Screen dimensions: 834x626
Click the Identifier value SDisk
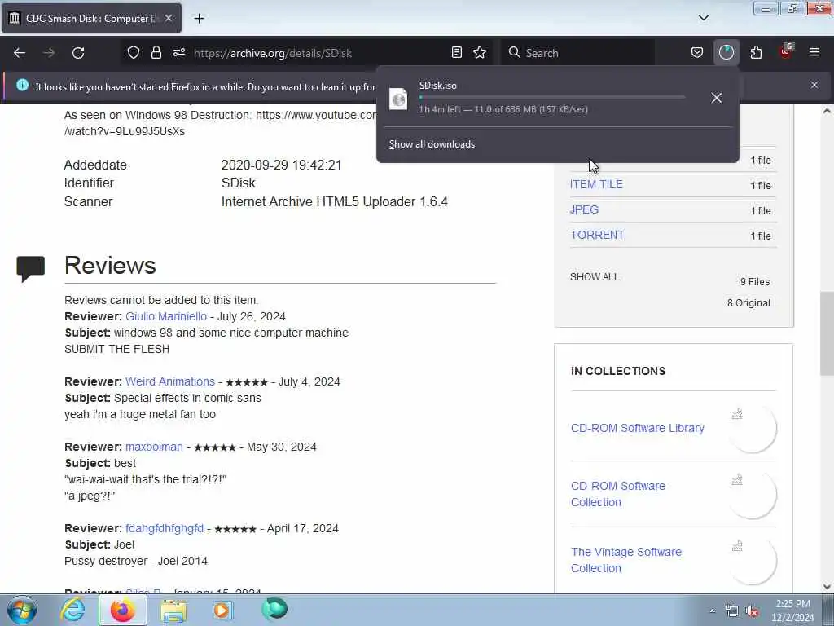tap(239, 183)
